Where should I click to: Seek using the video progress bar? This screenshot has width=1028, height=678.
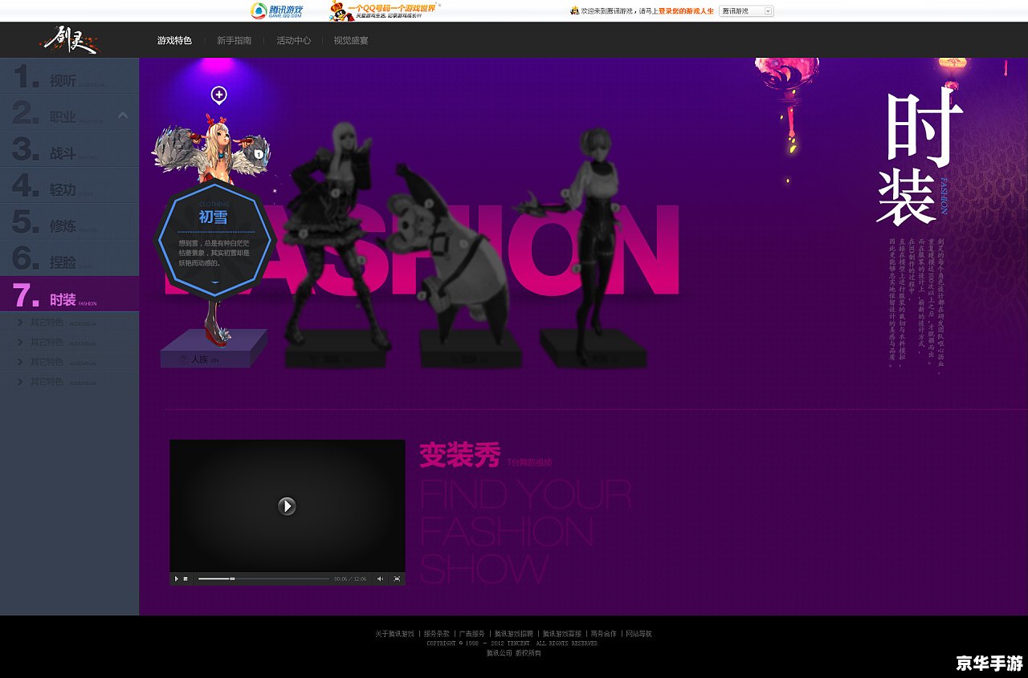[263, 579]
